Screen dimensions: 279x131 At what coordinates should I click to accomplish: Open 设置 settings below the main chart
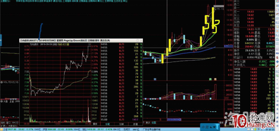(x=154, y=122)
